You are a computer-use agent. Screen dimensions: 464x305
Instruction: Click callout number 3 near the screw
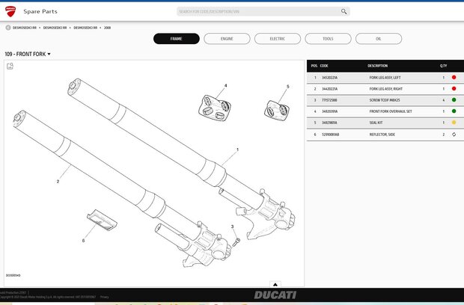point(232,227)
